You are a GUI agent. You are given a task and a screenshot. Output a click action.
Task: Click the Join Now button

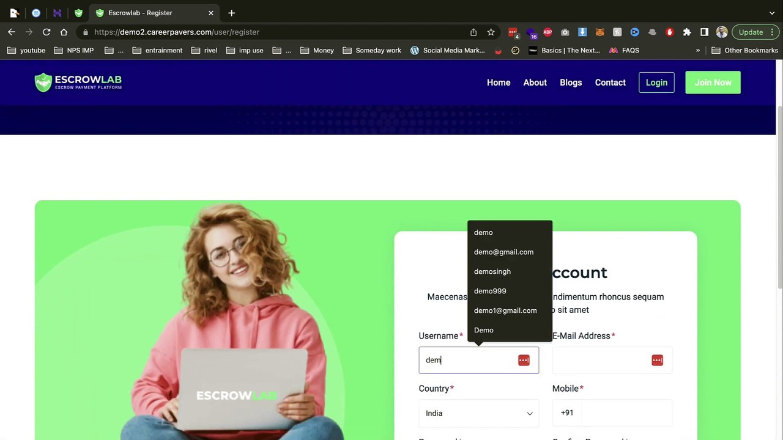click(713, 82)
